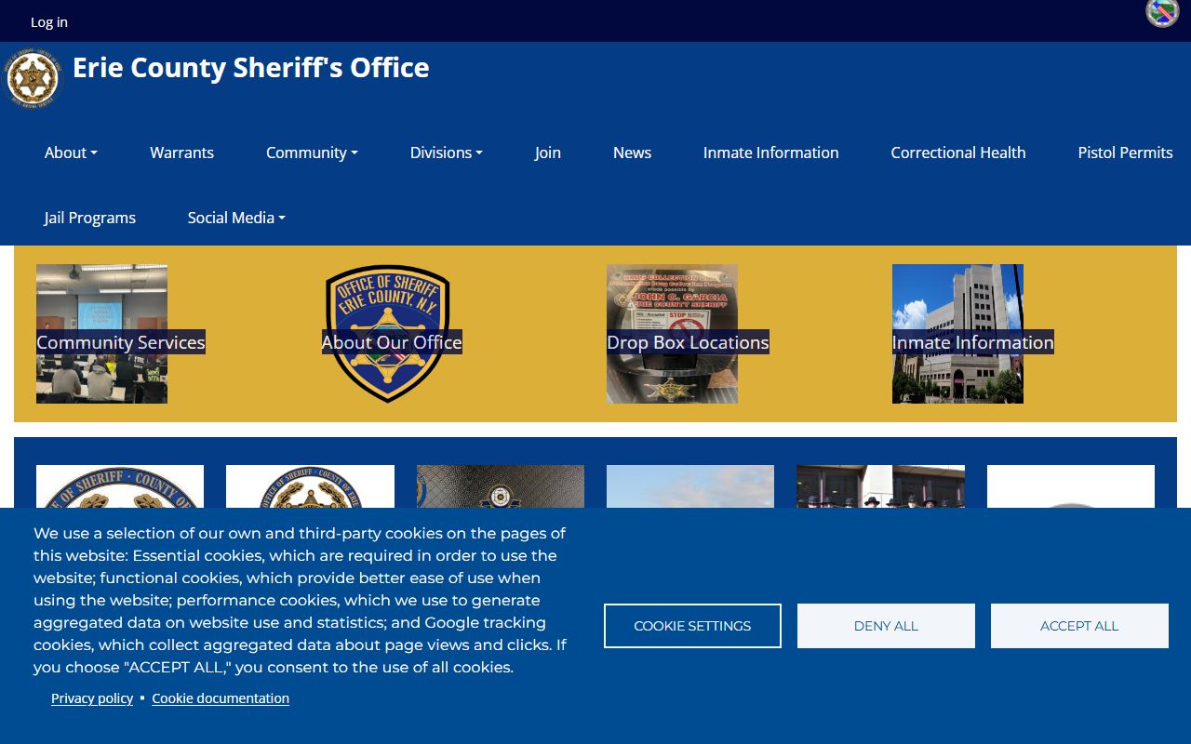Open the Correctional Health page

958,153
